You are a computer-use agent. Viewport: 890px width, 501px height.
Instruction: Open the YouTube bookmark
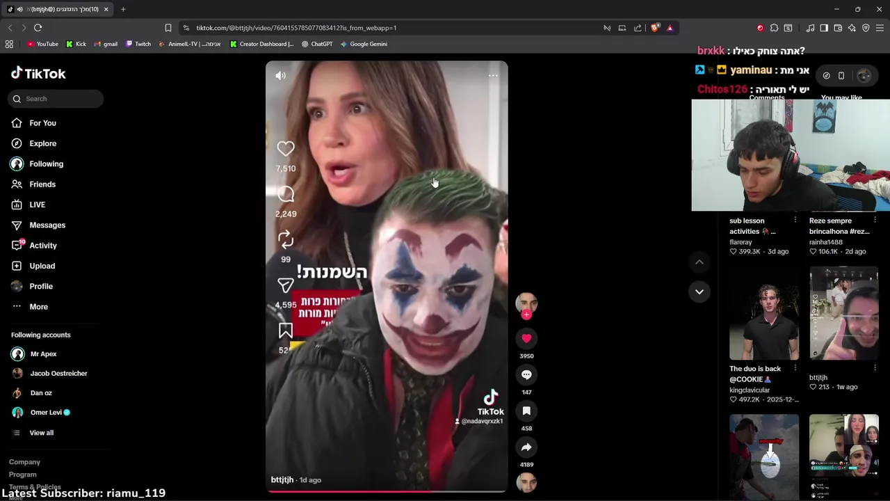click(42, 44)
